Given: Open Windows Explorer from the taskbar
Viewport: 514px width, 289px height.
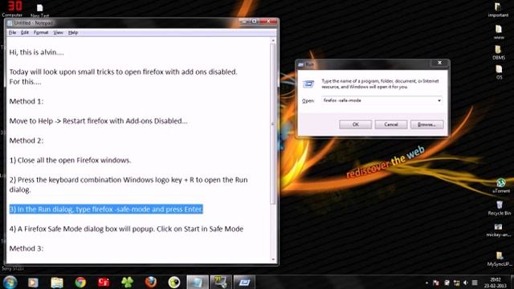Looking at the screenshot, I should [x=57, y=282].
